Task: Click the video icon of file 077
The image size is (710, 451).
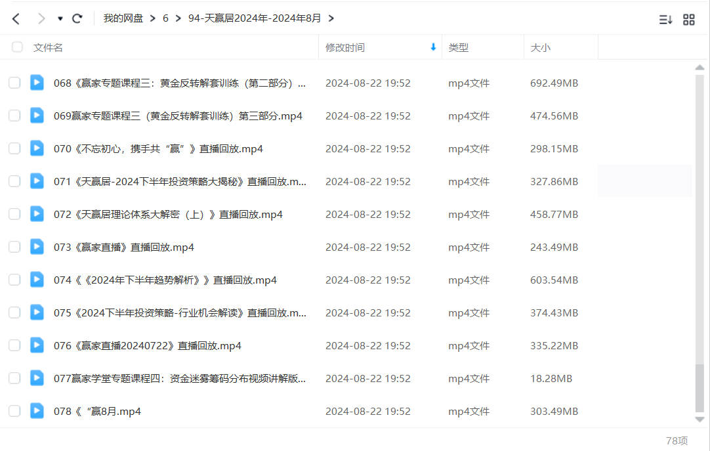Action: click(37, 378)
